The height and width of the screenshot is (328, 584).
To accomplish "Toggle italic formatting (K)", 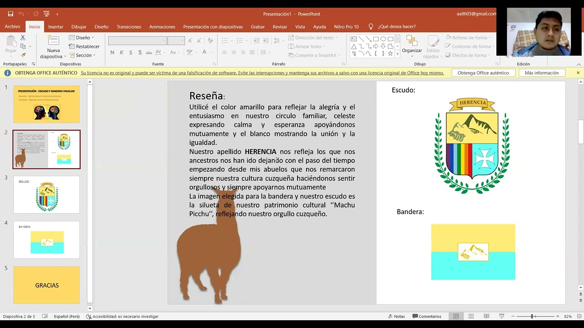I will [x=121, y=52].
